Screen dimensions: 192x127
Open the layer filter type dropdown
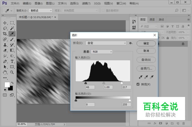[148, 26]
